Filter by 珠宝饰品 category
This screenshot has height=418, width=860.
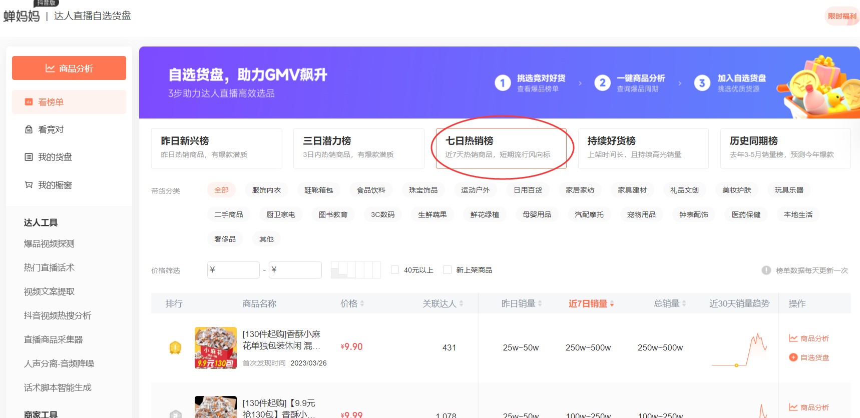[x=423, y=190]
